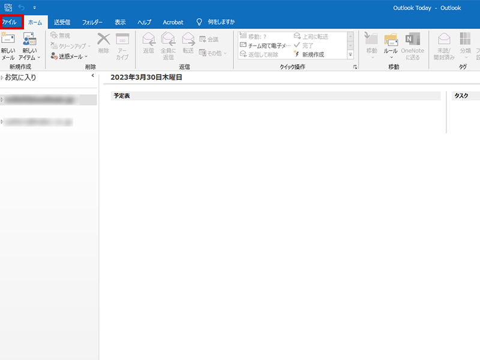Click the quick steps gallery down arrow
Viewport: 480px width, 360px height.
pos(350,46)
